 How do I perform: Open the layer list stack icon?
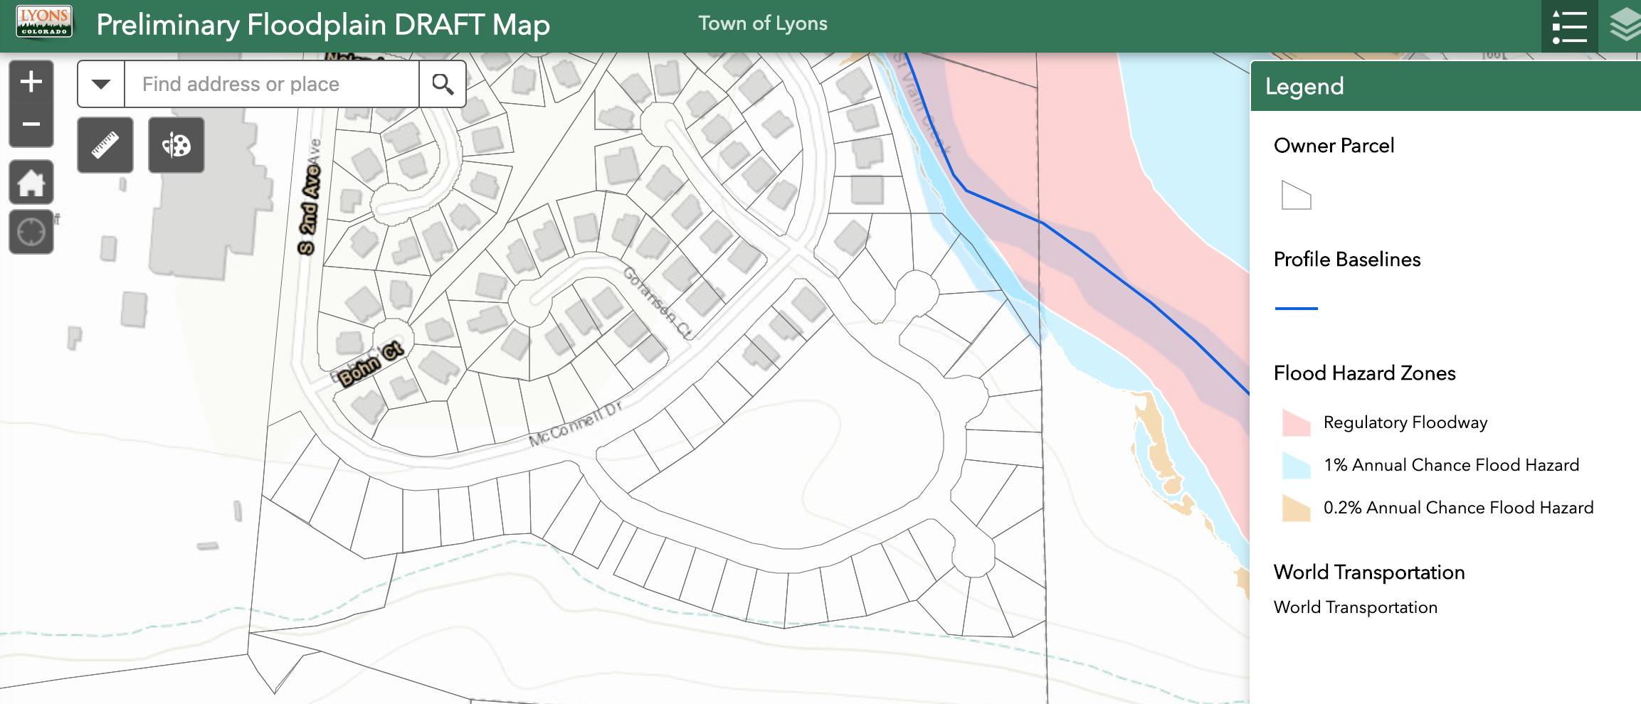[x=1623, y=27]
